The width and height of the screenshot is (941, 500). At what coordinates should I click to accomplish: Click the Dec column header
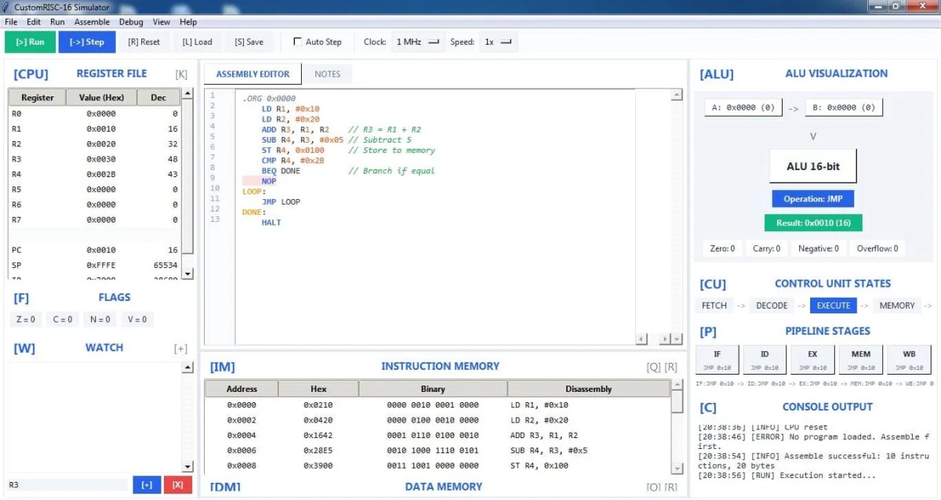pos(158,98)
